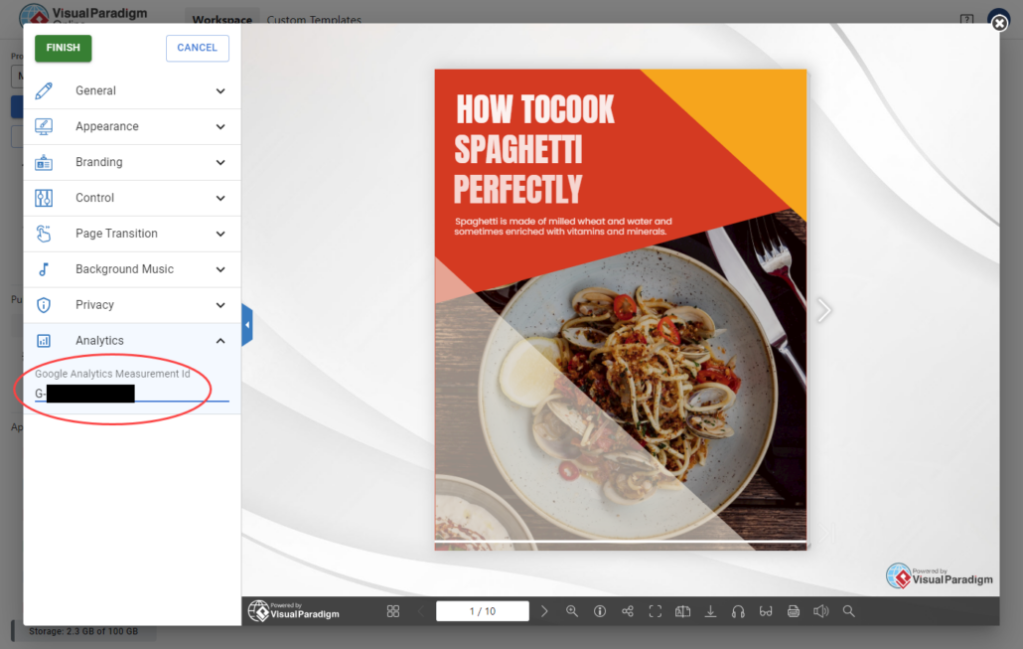The width and height of the screenshot is (1023, 649).
Task: Mute flipbook sound with the speaker icon
Action: [x=821, y=610]
